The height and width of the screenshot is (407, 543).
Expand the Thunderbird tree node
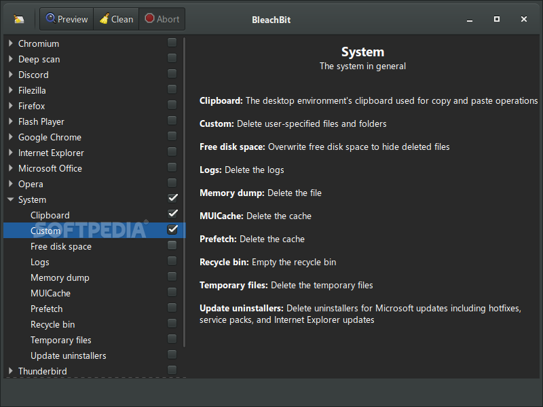10,370
